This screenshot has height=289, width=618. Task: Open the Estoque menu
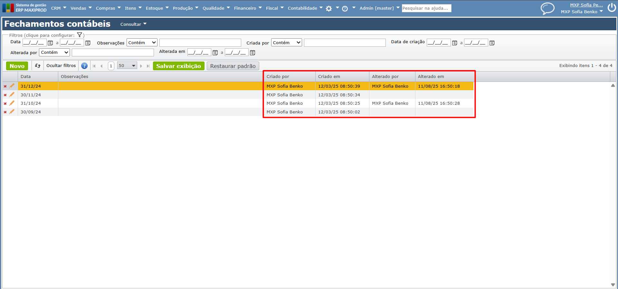(x=157, y=8)
